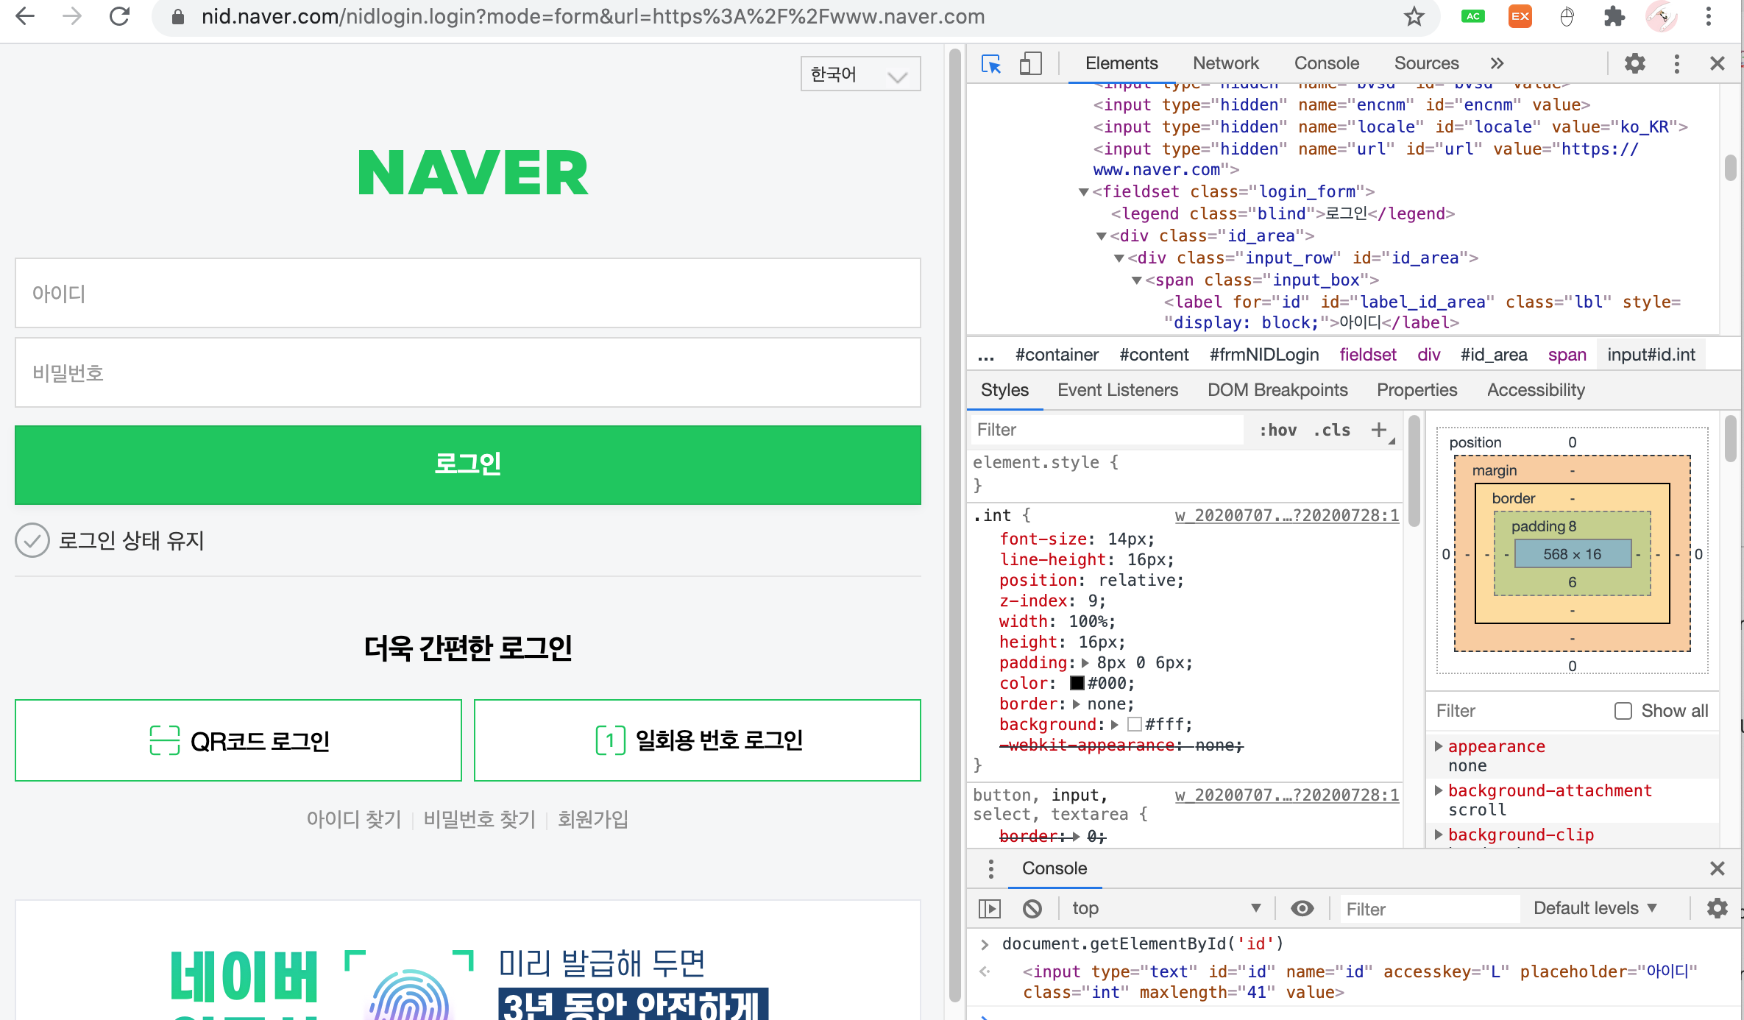Image resolution: width=1744 pixels, height=1020 pixels.
Task: Toggle the device toolbar icon
Action: (1030, 64)
